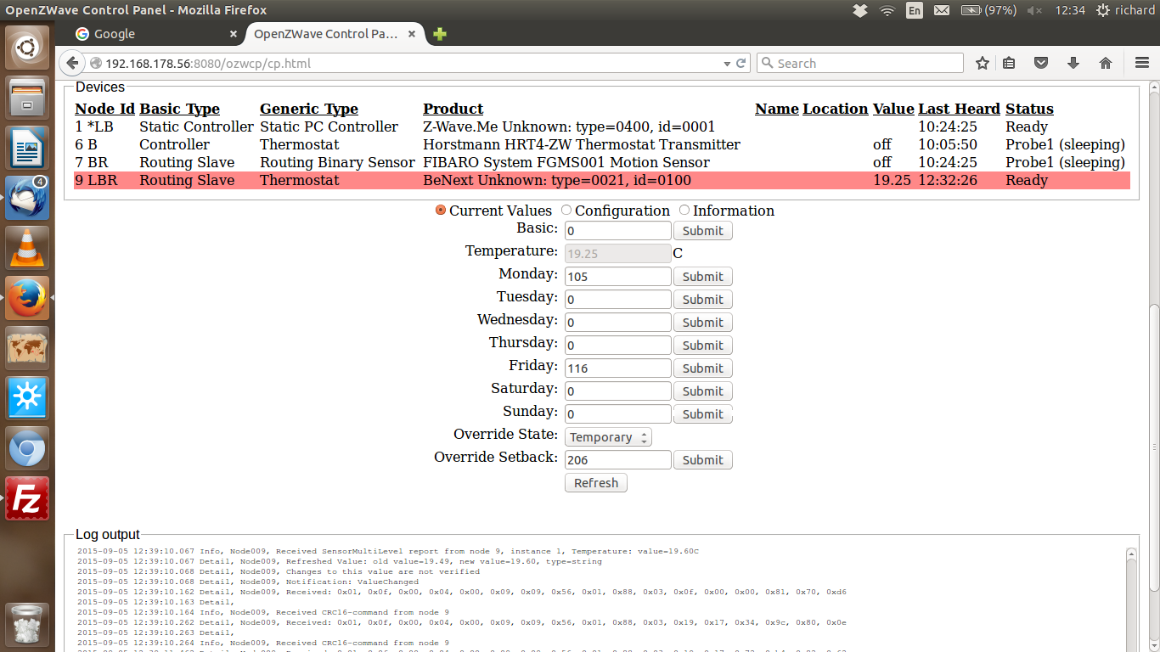Click the Refresh button

[x=596, y=483]
